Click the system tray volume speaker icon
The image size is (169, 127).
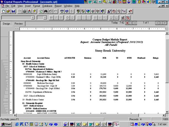pyautogui.click(x=139, y=124)
